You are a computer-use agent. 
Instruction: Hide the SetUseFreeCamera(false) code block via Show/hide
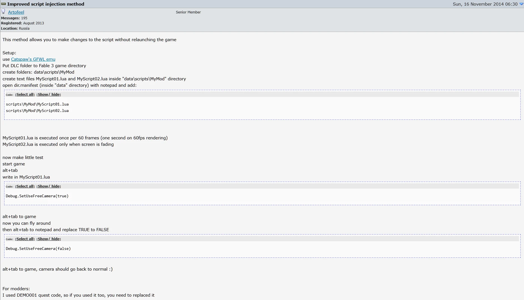click(49, 239)
